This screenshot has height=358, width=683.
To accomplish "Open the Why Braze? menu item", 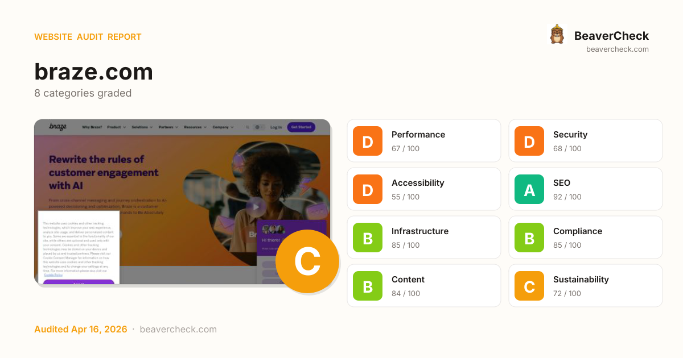I will tap(92, 127).
